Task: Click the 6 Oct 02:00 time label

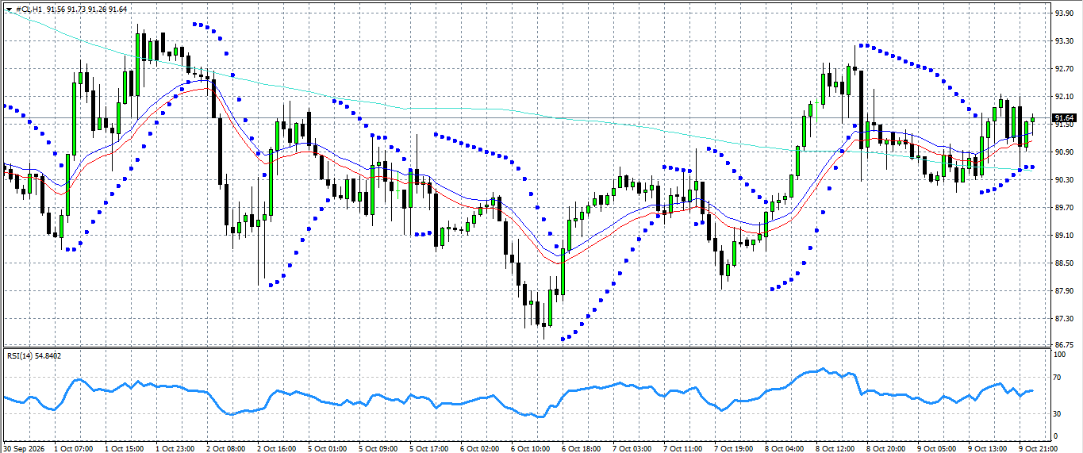Action: click(x=480, y=448)
